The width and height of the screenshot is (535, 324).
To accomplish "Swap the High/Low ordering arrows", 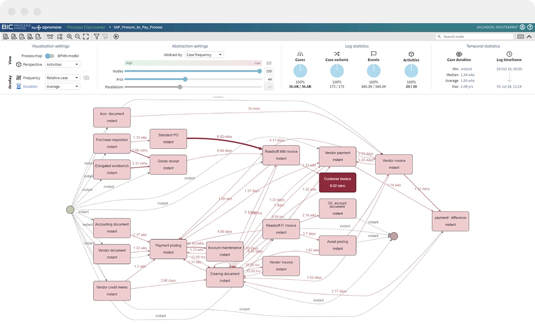I will click(269, 63).
